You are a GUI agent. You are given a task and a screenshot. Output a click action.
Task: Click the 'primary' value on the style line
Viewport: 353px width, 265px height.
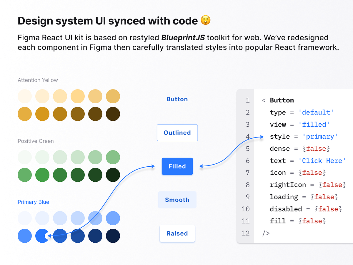[320, 136]
